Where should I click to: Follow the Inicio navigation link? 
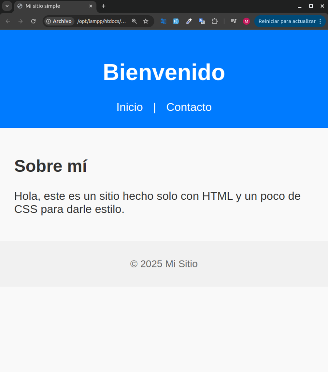click(x=130, y=107)
